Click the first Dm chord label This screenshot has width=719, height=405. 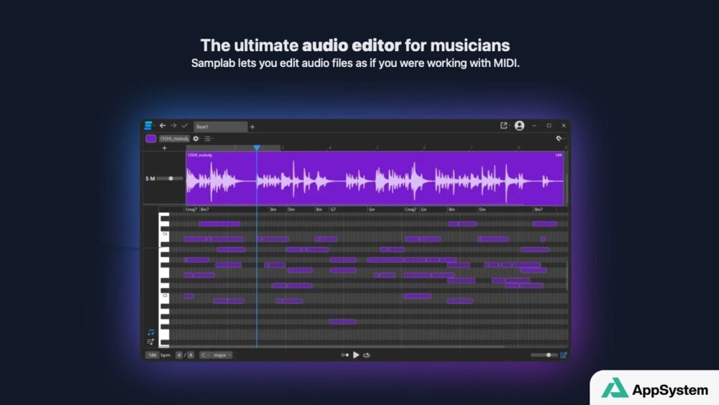click(291, 209)
